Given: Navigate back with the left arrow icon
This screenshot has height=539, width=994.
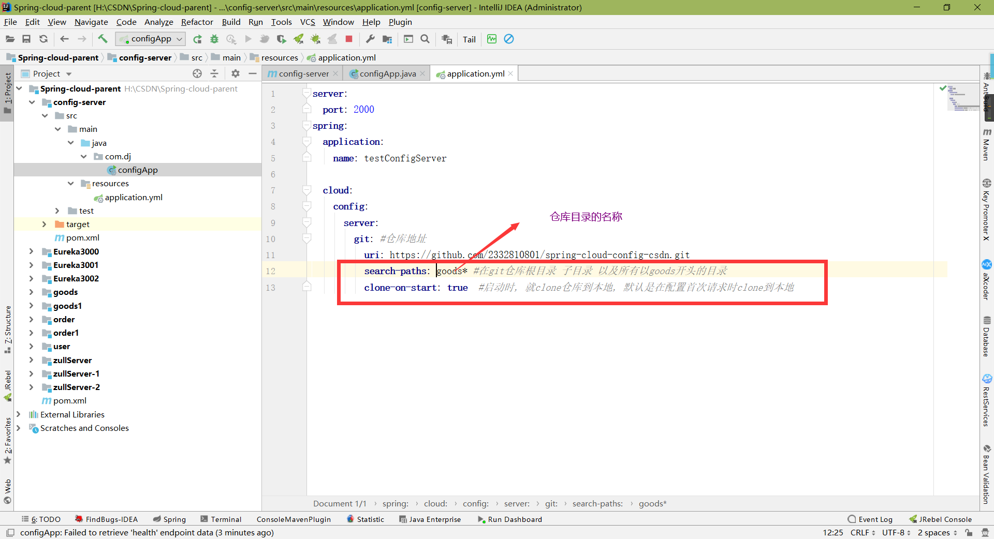Looking at the screenshot, I should [x=64, y=39].
